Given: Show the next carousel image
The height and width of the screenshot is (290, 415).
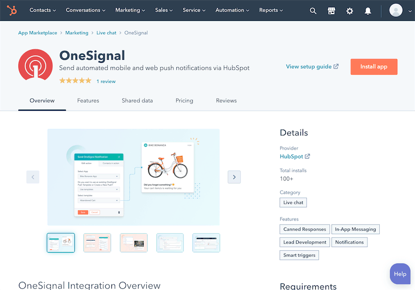Looking at the screenshot, I should (234, 177).
